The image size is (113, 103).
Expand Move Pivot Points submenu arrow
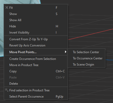click(x=66, y=52)
